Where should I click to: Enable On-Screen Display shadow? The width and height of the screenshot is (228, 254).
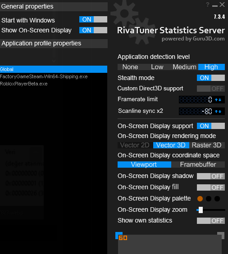(211, 176)
